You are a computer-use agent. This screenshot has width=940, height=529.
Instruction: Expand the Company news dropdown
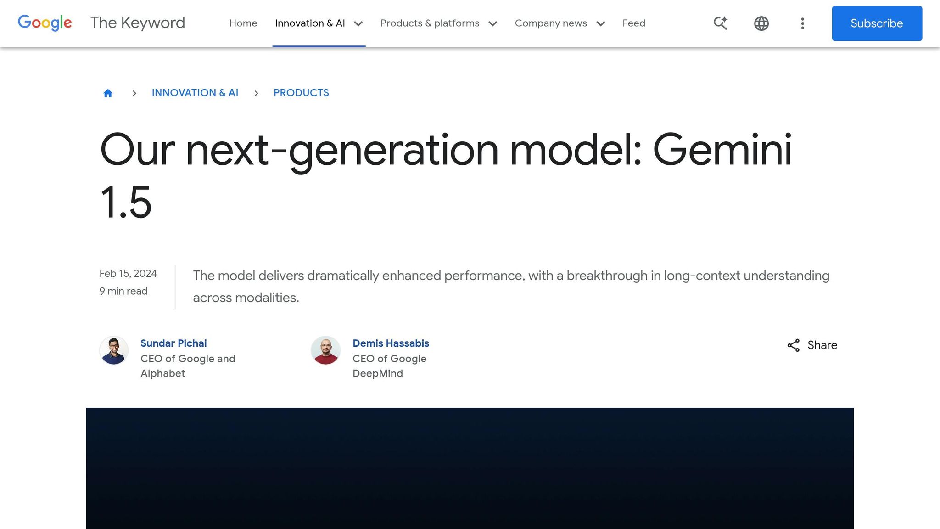[559, 23]
